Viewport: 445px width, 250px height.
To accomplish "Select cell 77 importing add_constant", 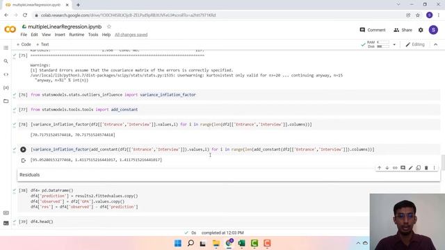I will (229, 110).
